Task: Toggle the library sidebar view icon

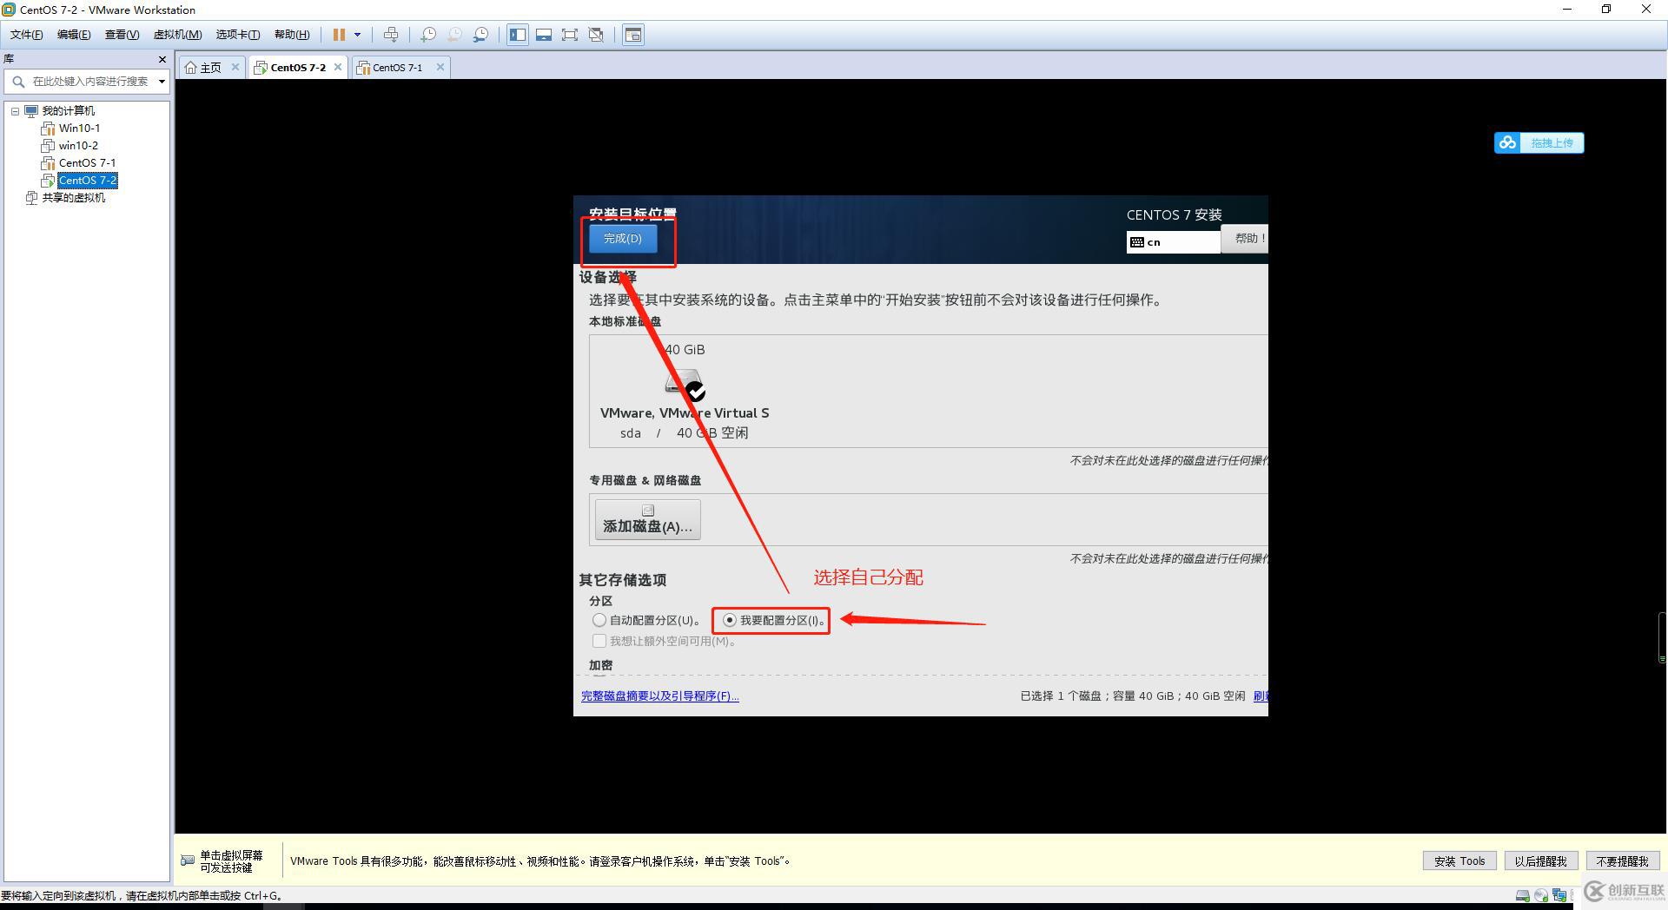Action: pos(518,35)
